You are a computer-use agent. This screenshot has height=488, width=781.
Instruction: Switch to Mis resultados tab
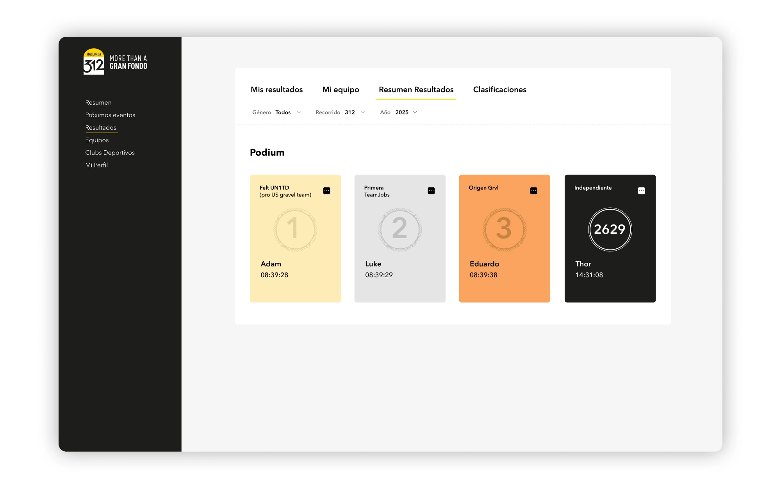(x=277, y=89)
